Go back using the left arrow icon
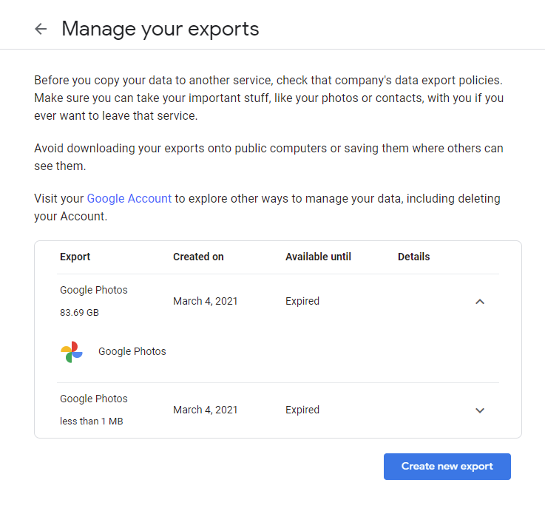 pyautogui.click(x=41, y=29)
